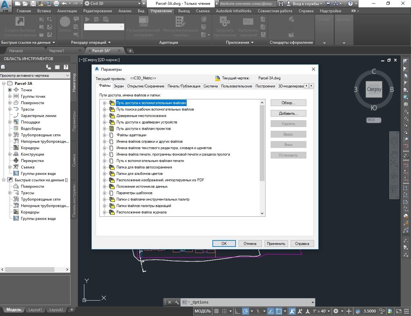Open the Аннотации ribbon tab
411x316 pixels.
[x=67, y=11]
